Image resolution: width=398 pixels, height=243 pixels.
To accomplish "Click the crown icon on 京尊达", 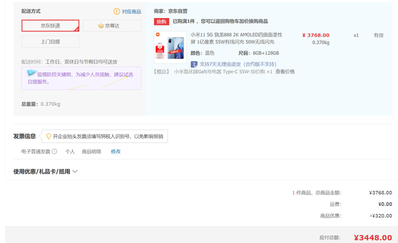I will pyautogui.click(x=101, y=26).
